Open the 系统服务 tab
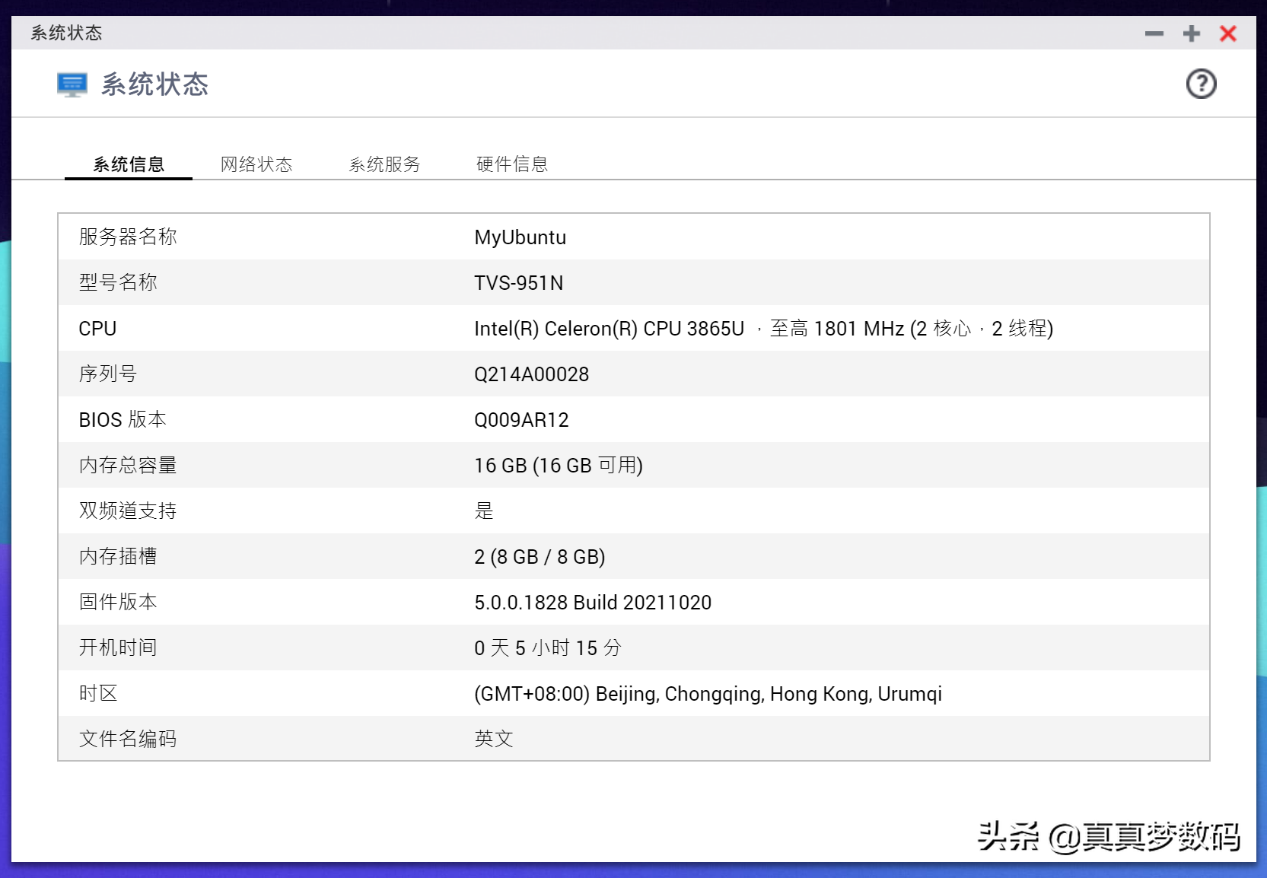 [x=384, y=164]
